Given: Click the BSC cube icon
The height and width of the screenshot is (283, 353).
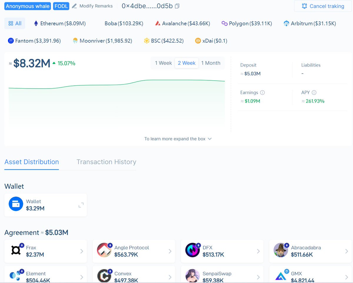Looking at the screenshot, I should (x=147, y=41).
